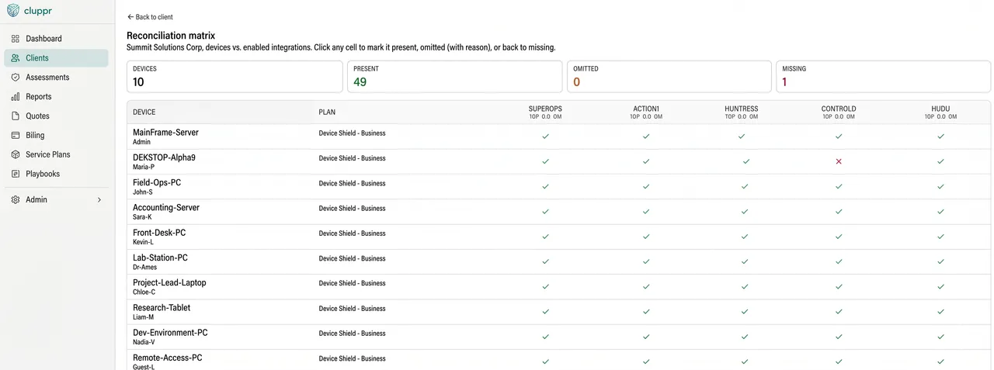Select the Remote-Access-PC device name
994x370 pixels.
coord(168,358)
